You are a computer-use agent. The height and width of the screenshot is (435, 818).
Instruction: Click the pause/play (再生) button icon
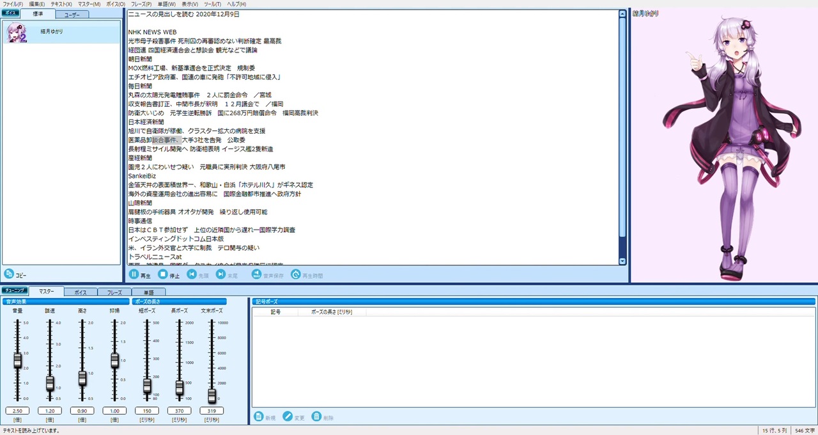(x=134, y=274)
